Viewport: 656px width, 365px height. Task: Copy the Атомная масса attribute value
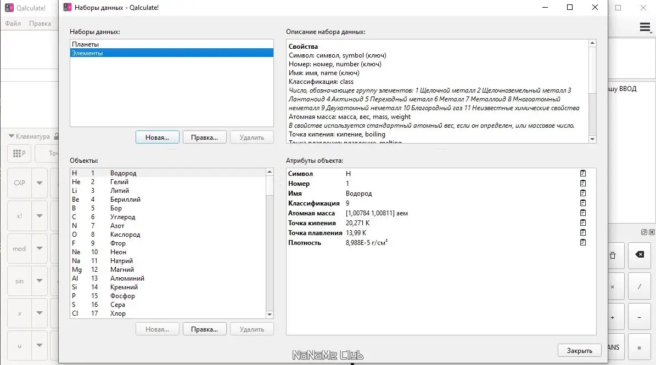(583, 213)
